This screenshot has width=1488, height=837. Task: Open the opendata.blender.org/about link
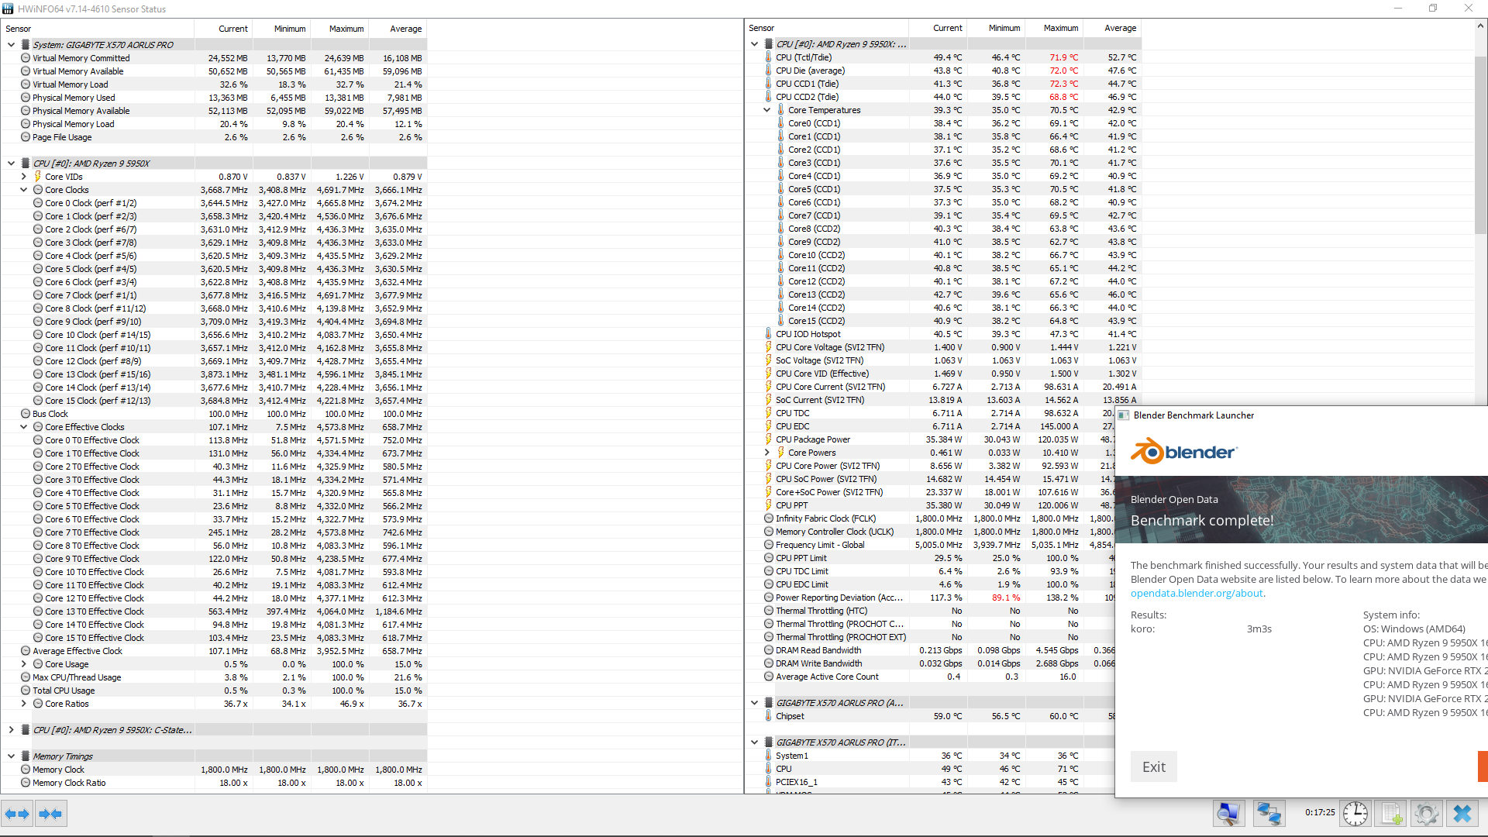tap(1196, 593)
